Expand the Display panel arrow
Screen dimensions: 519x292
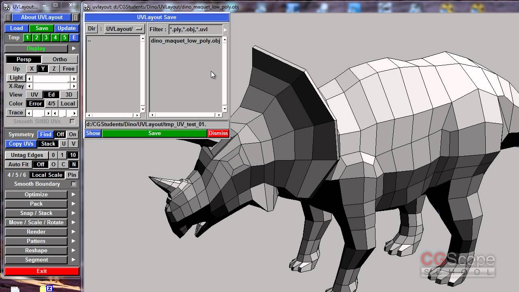[73, 49]
